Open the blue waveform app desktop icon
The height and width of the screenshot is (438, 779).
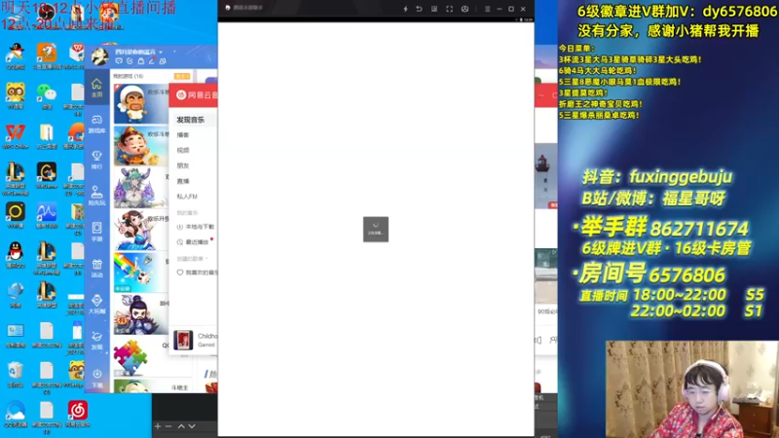click(46, 215)
